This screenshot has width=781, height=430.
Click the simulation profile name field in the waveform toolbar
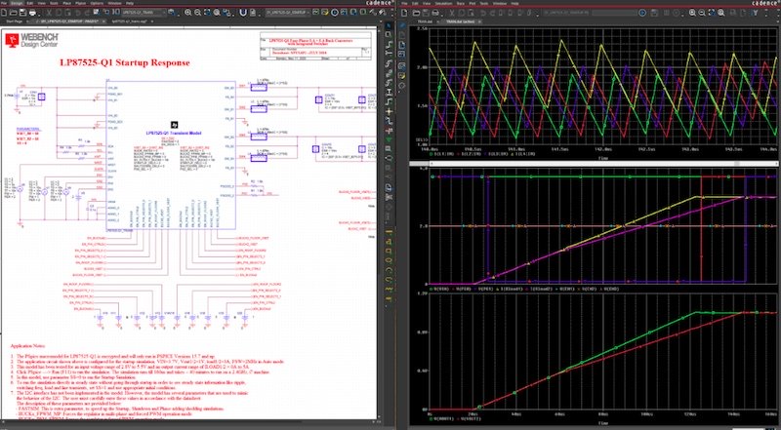click(x=566, y=13)
